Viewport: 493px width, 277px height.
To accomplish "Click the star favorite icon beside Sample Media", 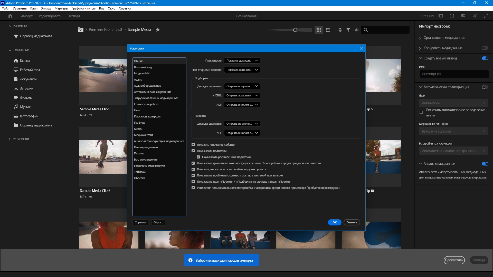I will click(x=158, y=30).
